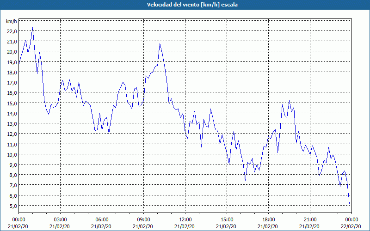Select the 10,0 y-axis label
The width and height of the screenshot is (370, 231).
[12, 154]
